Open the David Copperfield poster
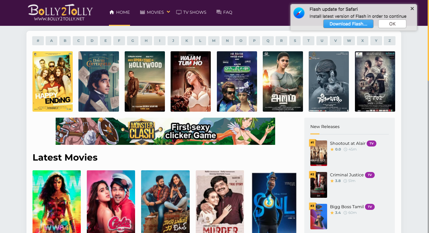 tap(99, 81)
